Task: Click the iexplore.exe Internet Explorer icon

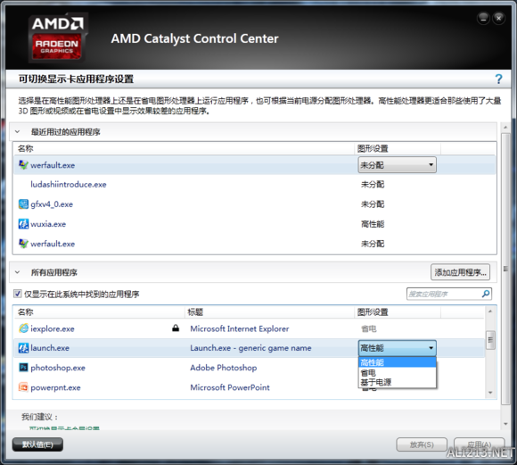Action: point(23,328)
